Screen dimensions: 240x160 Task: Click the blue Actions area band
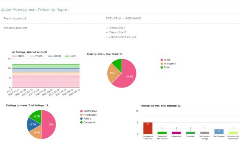coord(46,70)
